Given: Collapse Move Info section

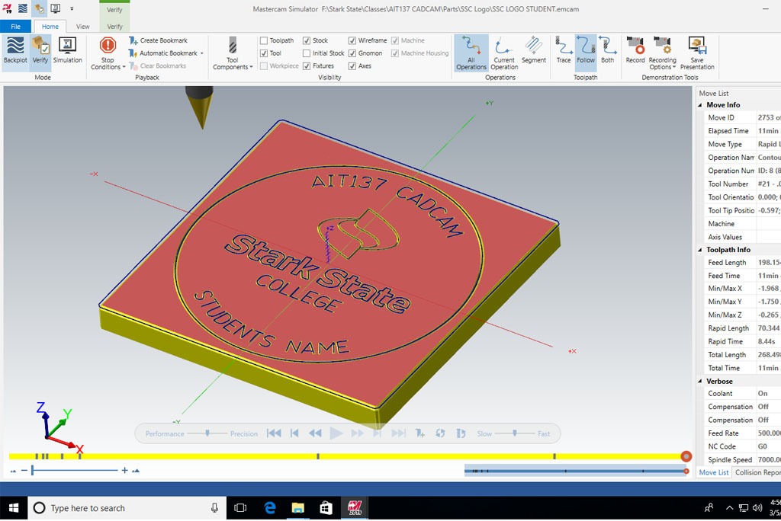Looking at the screenshot, I should click(700, 105).
